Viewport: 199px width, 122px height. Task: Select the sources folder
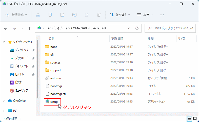click(x=55, y=63)
